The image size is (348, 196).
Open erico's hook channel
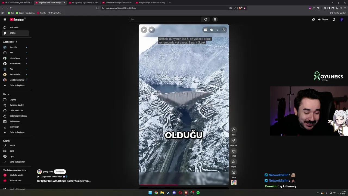pos(15,58)
